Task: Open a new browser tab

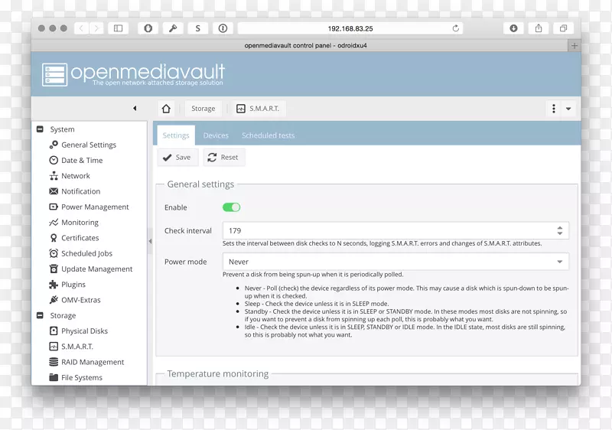Action: (575, 46)
